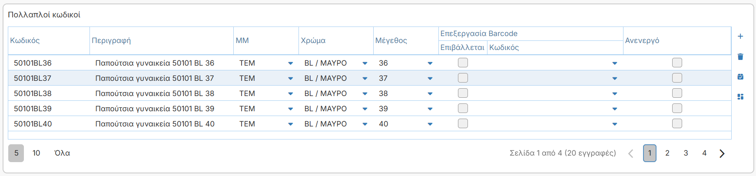
Task: Enable Ανενεργό checkbox for 50101BL38
Action: pyautogui.click(x=677, y=93)
